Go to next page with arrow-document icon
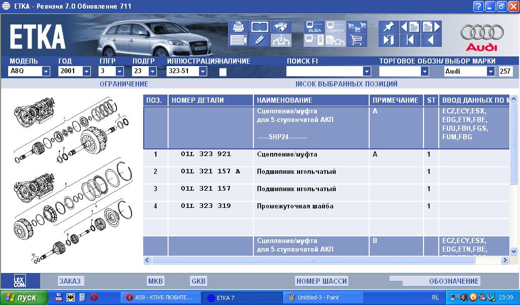 coord(432,27)
